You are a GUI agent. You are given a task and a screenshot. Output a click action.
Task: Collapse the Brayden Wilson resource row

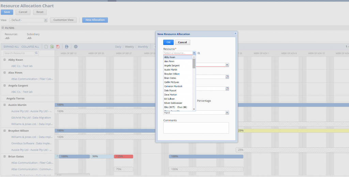[x=5, y=131]
